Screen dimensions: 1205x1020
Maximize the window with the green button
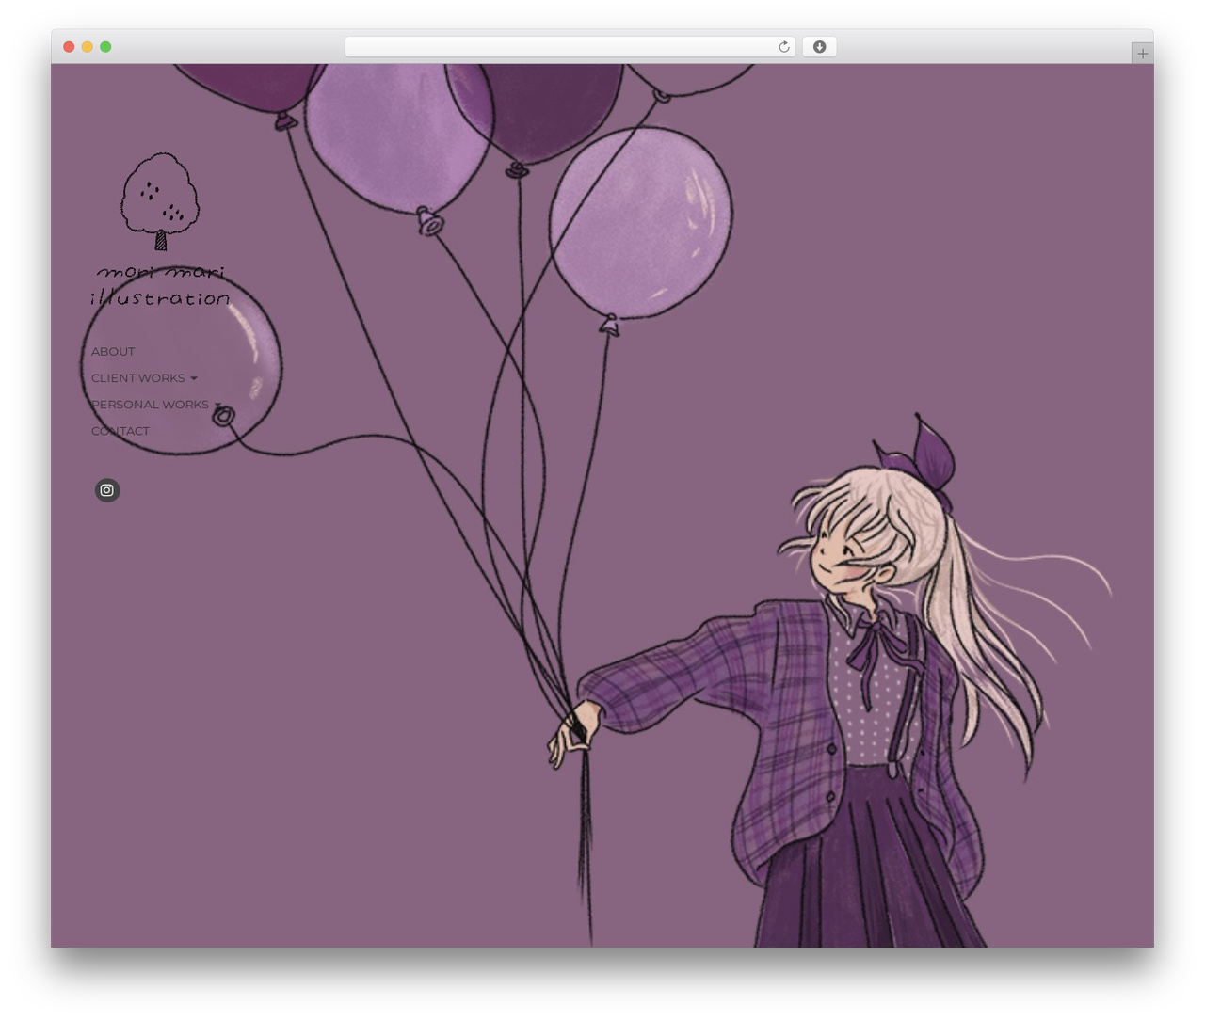click(x=105, y=47)
